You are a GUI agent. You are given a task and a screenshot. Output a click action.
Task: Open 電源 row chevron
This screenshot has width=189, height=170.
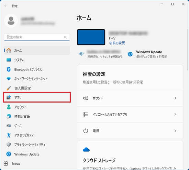coord(175,131)
